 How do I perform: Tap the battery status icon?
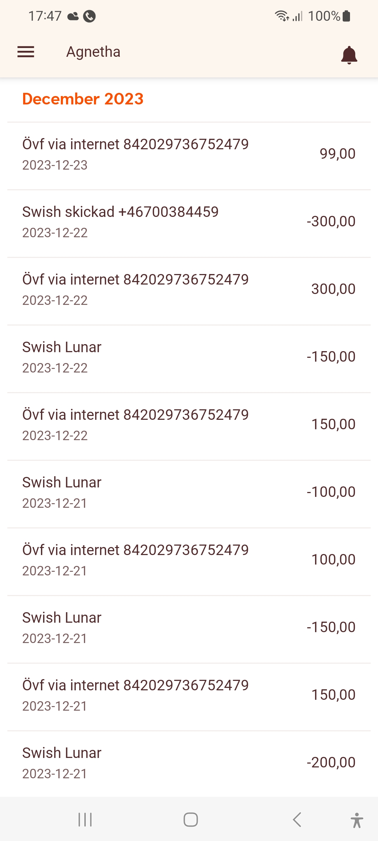tap(346, 16)
